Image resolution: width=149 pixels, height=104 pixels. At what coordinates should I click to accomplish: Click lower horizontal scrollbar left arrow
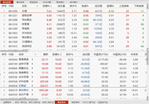click(x=1, y=99)
